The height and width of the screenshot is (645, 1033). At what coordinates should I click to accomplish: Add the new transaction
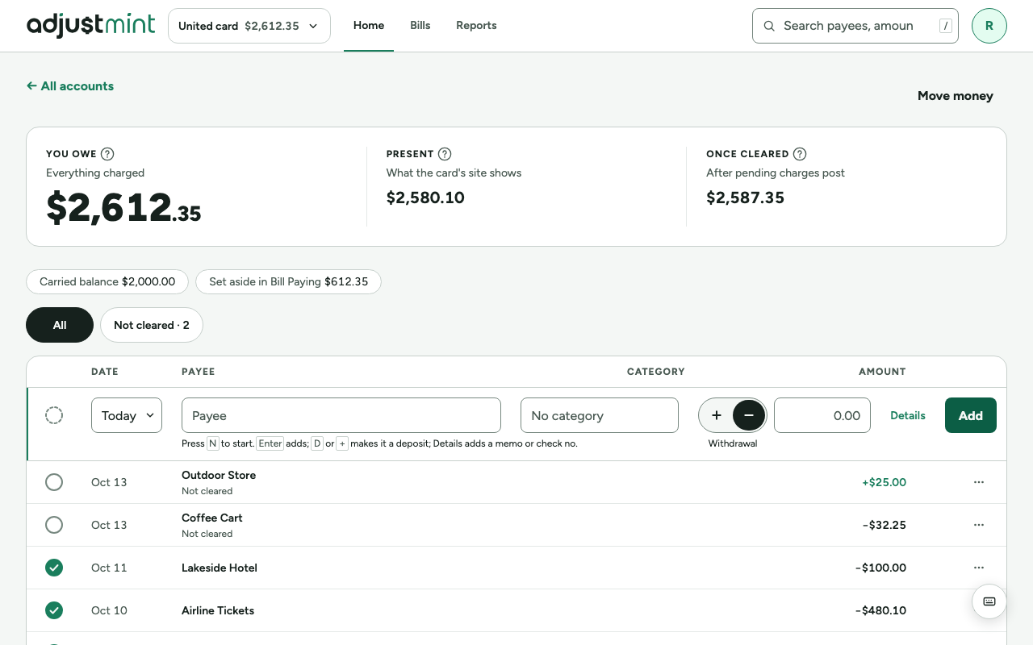tap(971, 415)
